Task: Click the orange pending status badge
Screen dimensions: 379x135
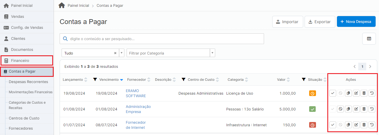Action: pyautogui.click(x=313, y=93)
